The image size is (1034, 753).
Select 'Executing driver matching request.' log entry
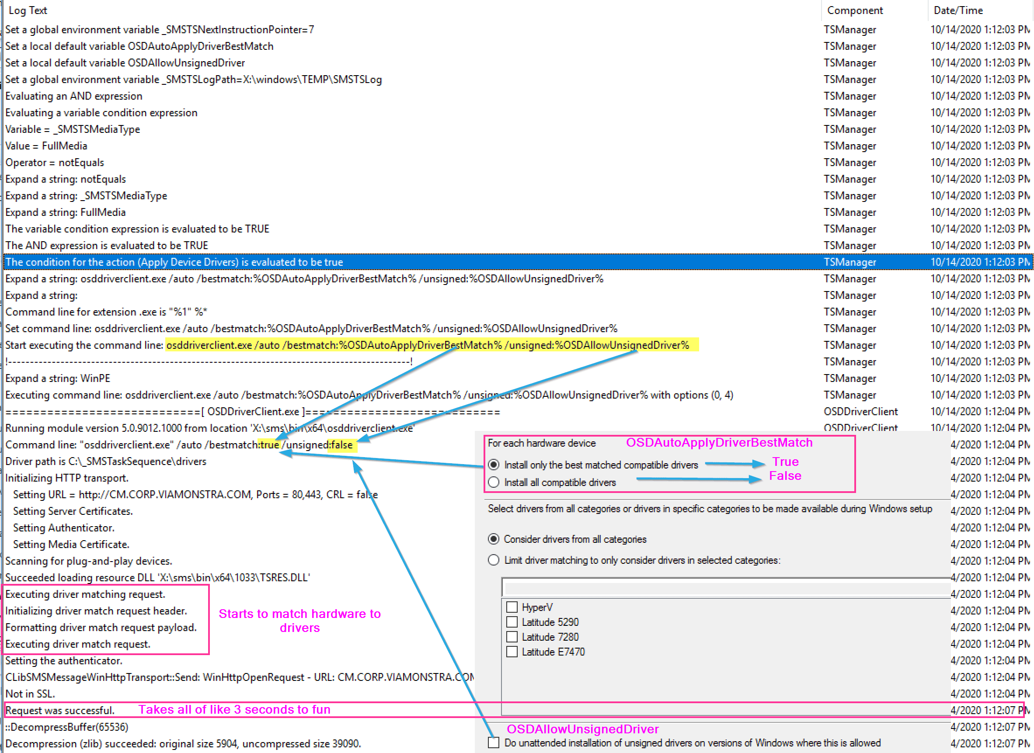tap(85, 594)
